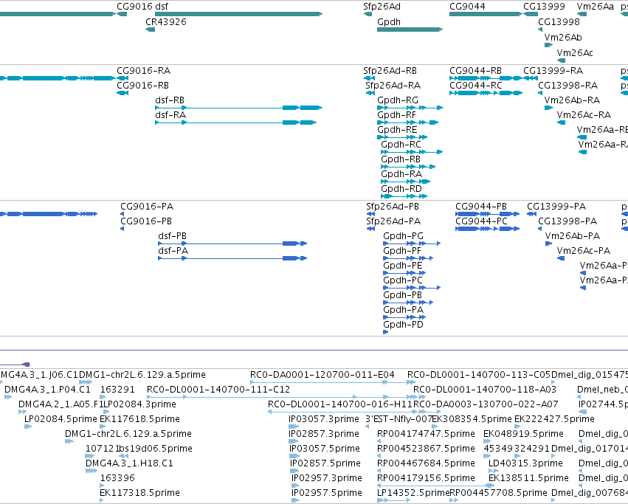The height and width of the screenshot is (504, 628).
Task: Pick the Gpdh-PD protein
Action: pos(386,332)
